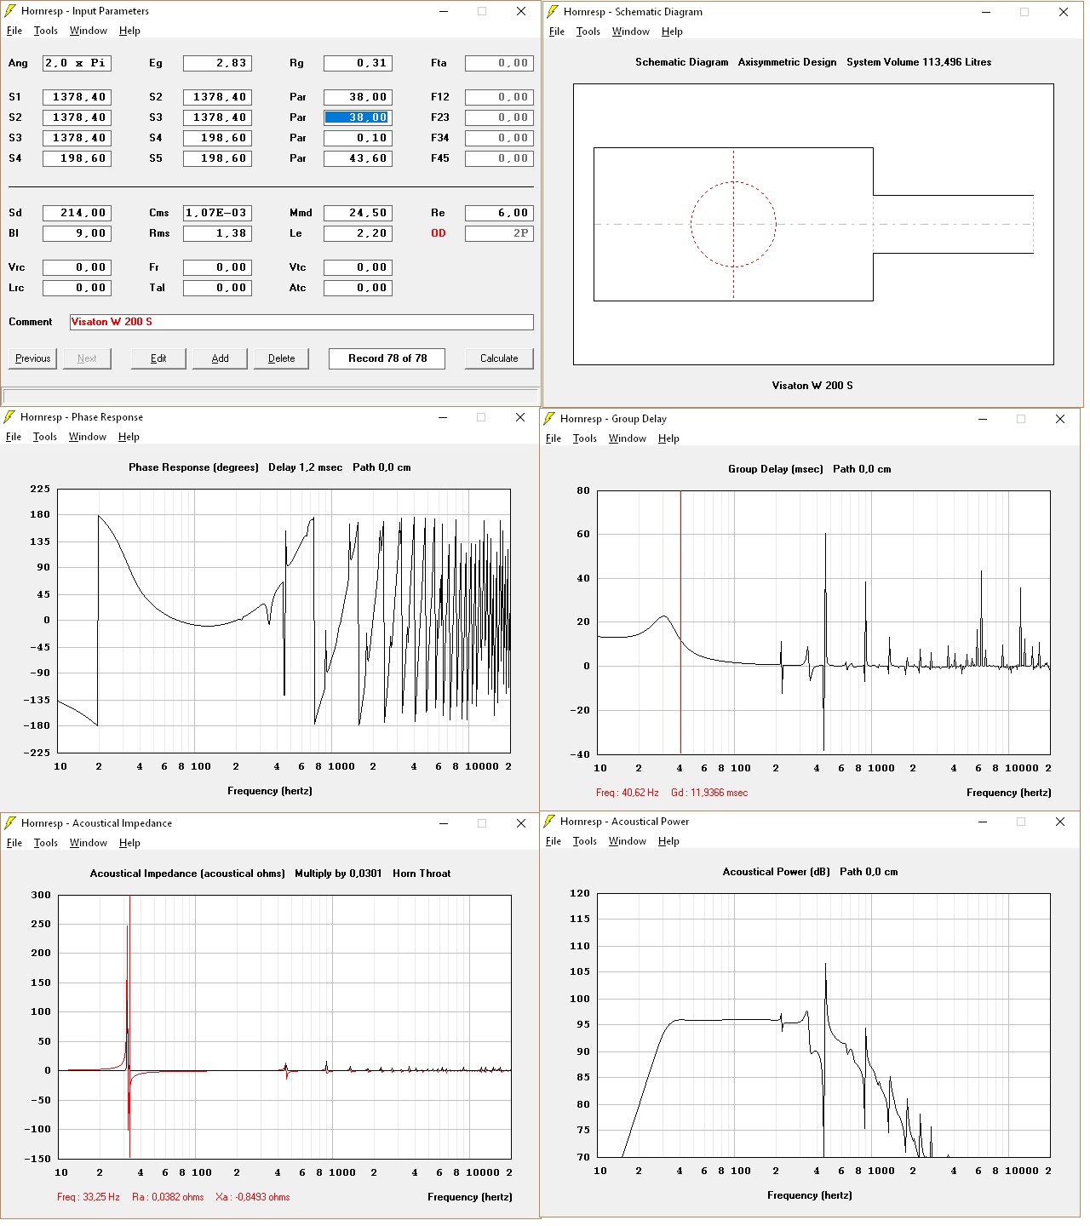The image size is (1090, 1226).
Task: Click the Atc input field
Action: point(358,288)
